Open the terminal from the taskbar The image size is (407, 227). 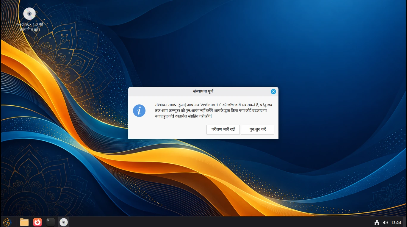point(51,222)
